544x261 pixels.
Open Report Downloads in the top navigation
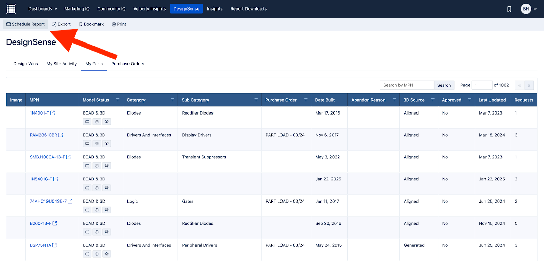[x=249, y=9]
